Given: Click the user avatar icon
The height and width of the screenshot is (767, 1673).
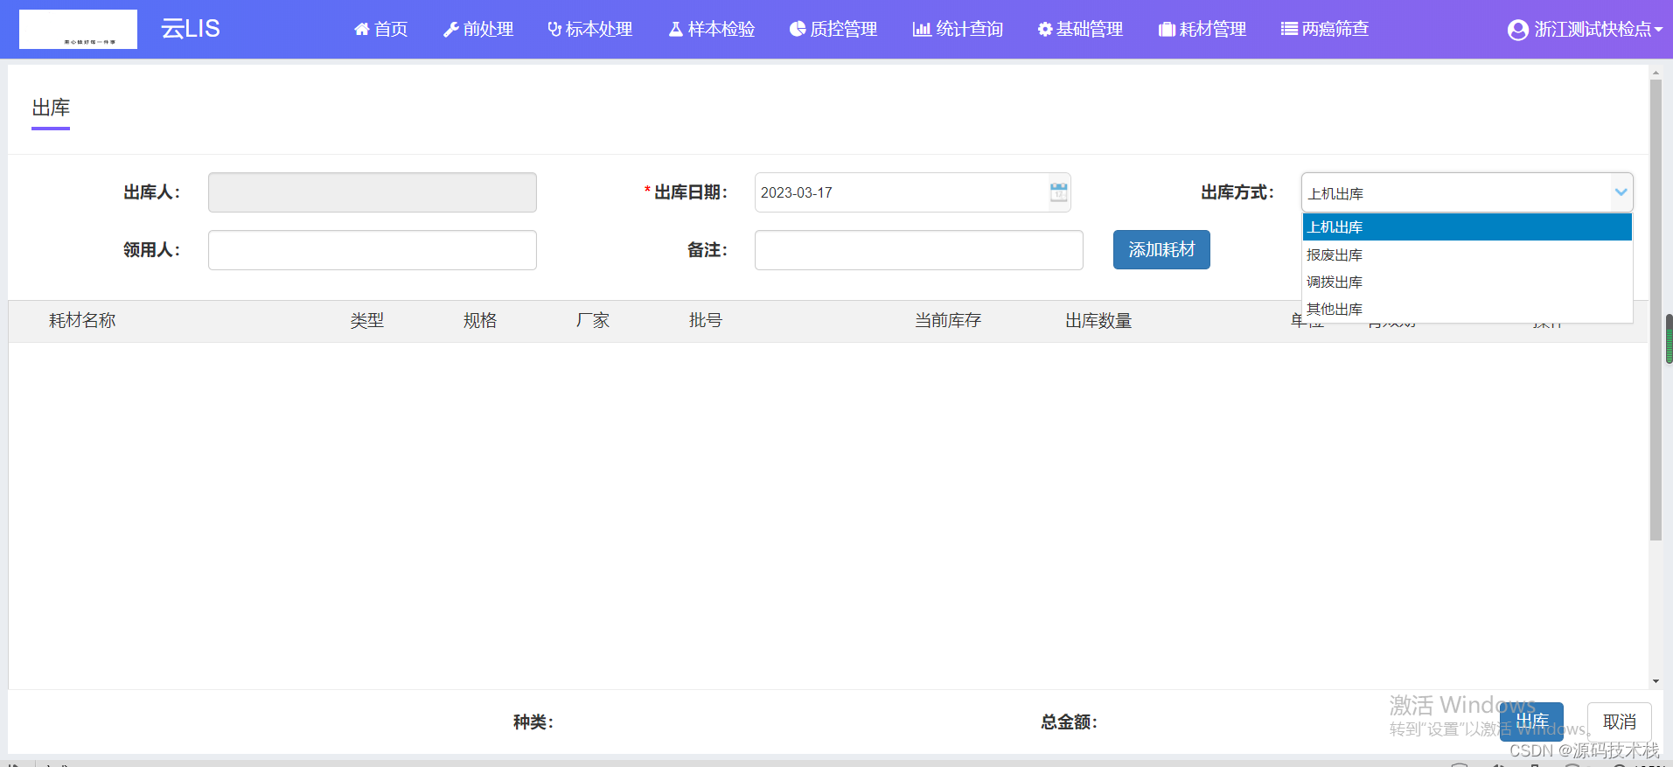Looking at the screenshot, I should [x=1518, y=31].
